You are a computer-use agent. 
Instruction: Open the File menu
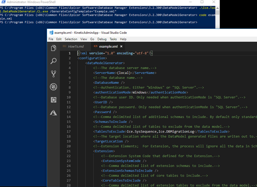tap(51, 39)
